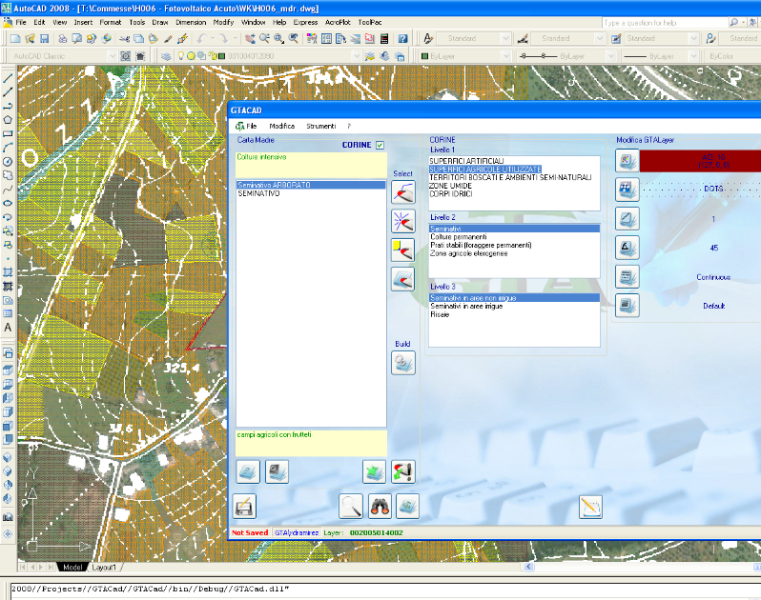The image size is (761, 600).
Task: Click the second Select tool with blue star
Action: [402, 222]
